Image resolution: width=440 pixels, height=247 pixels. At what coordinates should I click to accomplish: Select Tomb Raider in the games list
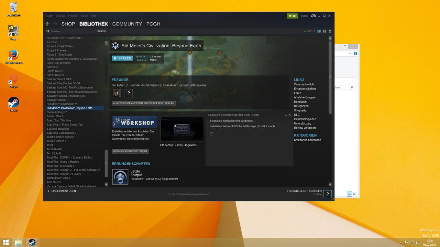tap(75, 149)
